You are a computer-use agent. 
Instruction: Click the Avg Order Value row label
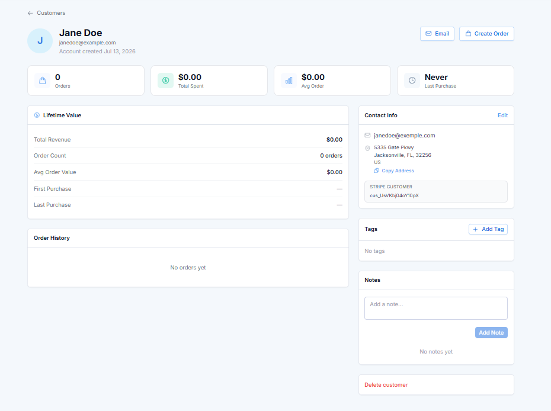pos(55,172)
